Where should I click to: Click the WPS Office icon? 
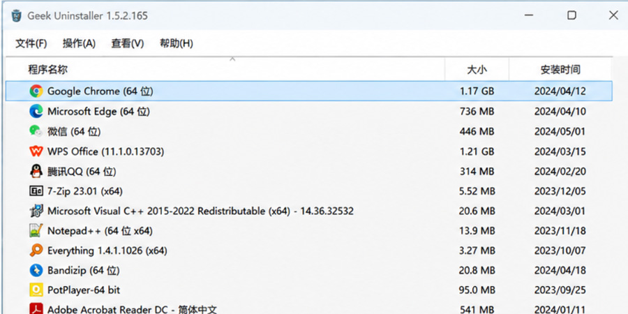click(36, 151)
